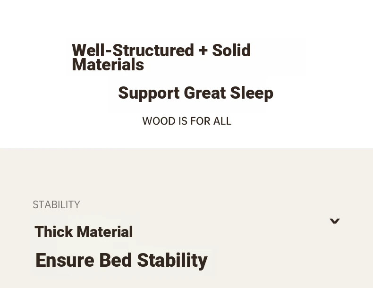The image size is (373, 288).
Task: Select the "Thick Material" subheading
Action: pyautogui.click(x=84, y=232)
